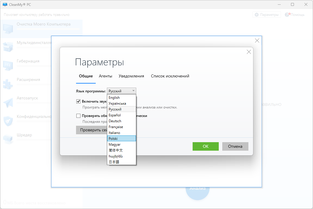
Task: Open Автозапуск paper plane icon
Action: pos(8,103)
